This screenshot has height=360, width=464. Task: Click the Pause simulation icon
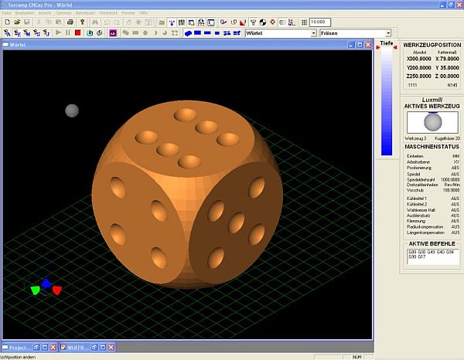(68, 33)
